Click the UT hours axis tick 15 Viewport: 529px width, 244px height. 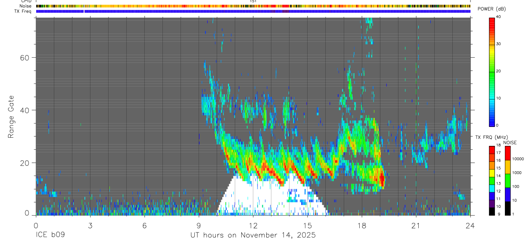[x=308, y=225]
